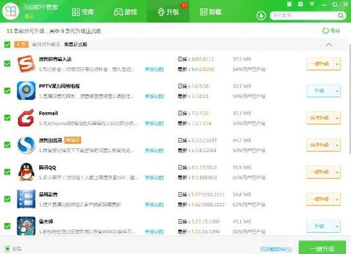Click the upgrade button for Tencent QQ
This screenshot has width=351, height=254.
tap(320, 172)
